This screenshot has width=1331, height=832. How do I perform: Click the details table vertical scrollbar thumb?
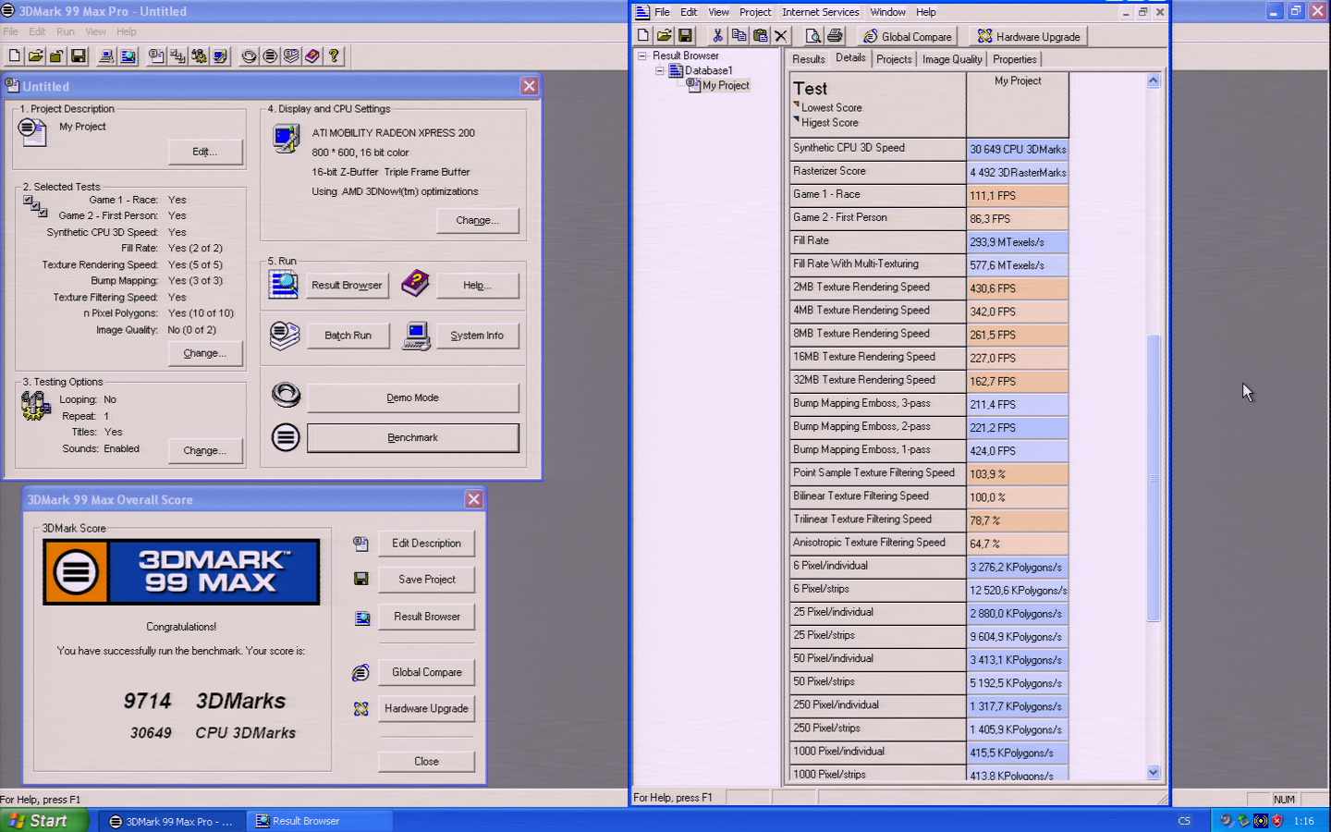click(x=1153, y=479)
